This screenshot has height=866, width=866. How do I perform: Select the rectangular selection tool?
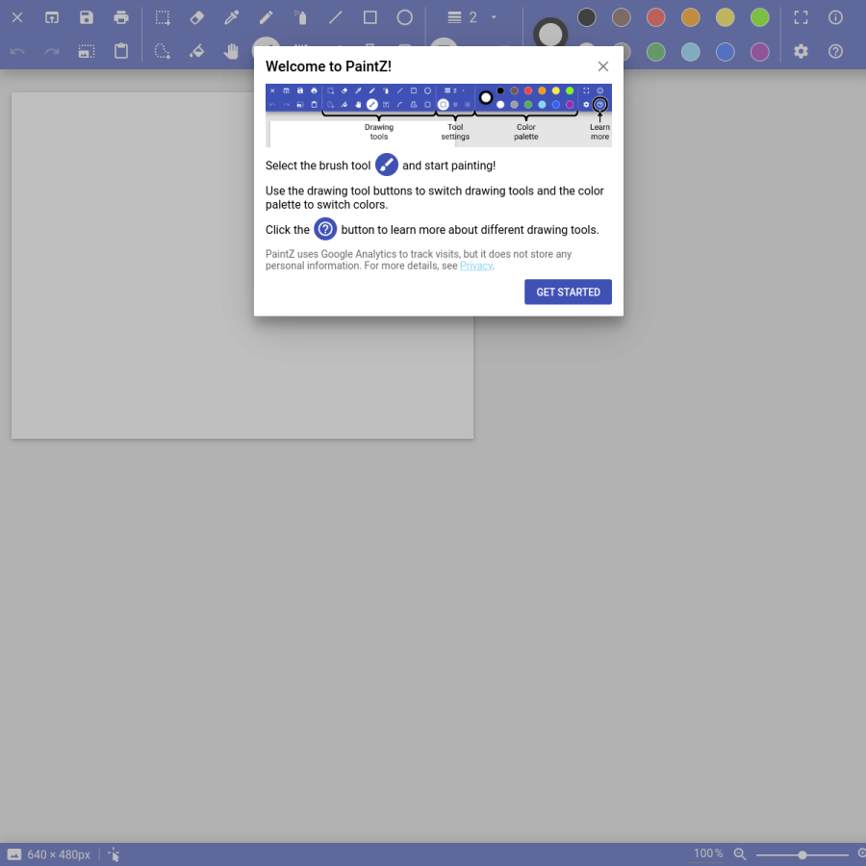163,17
